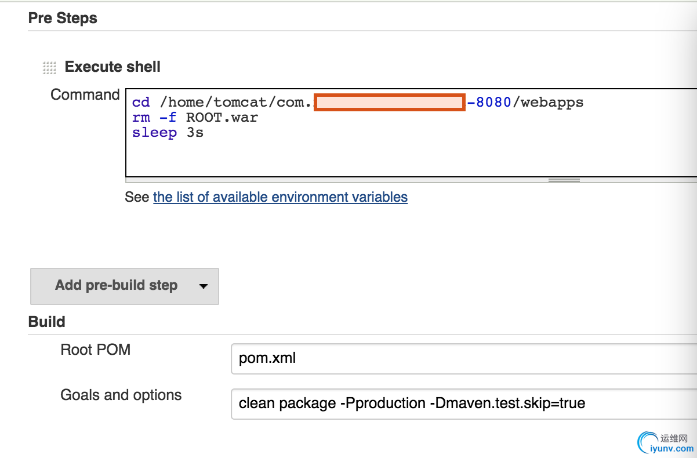Click the empty area below sleep 3s in Command
Viewport: 697px width, 458px height.
click(348, 158)
